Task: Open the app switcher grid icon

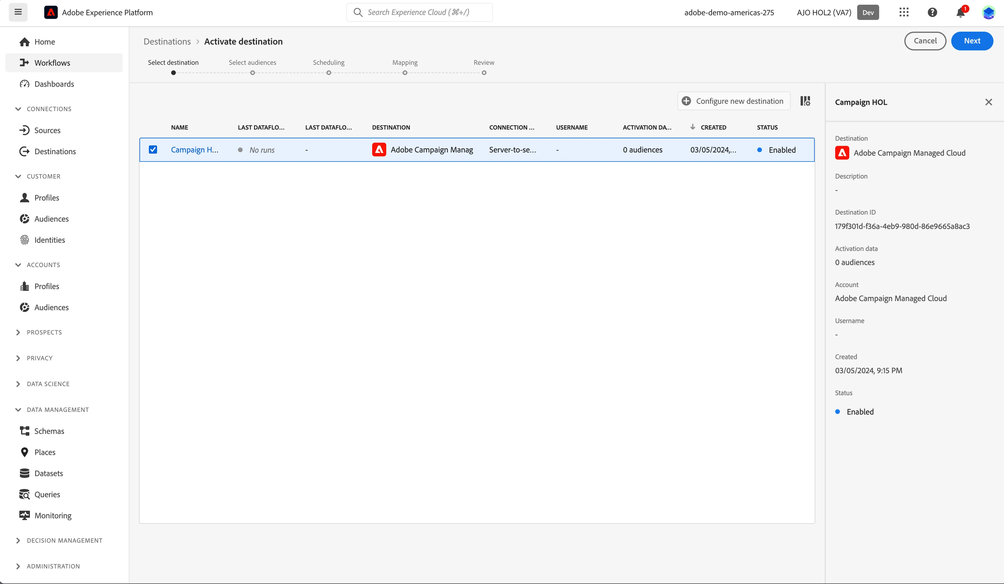Action: pyautogui.click(x=904, y=12)
